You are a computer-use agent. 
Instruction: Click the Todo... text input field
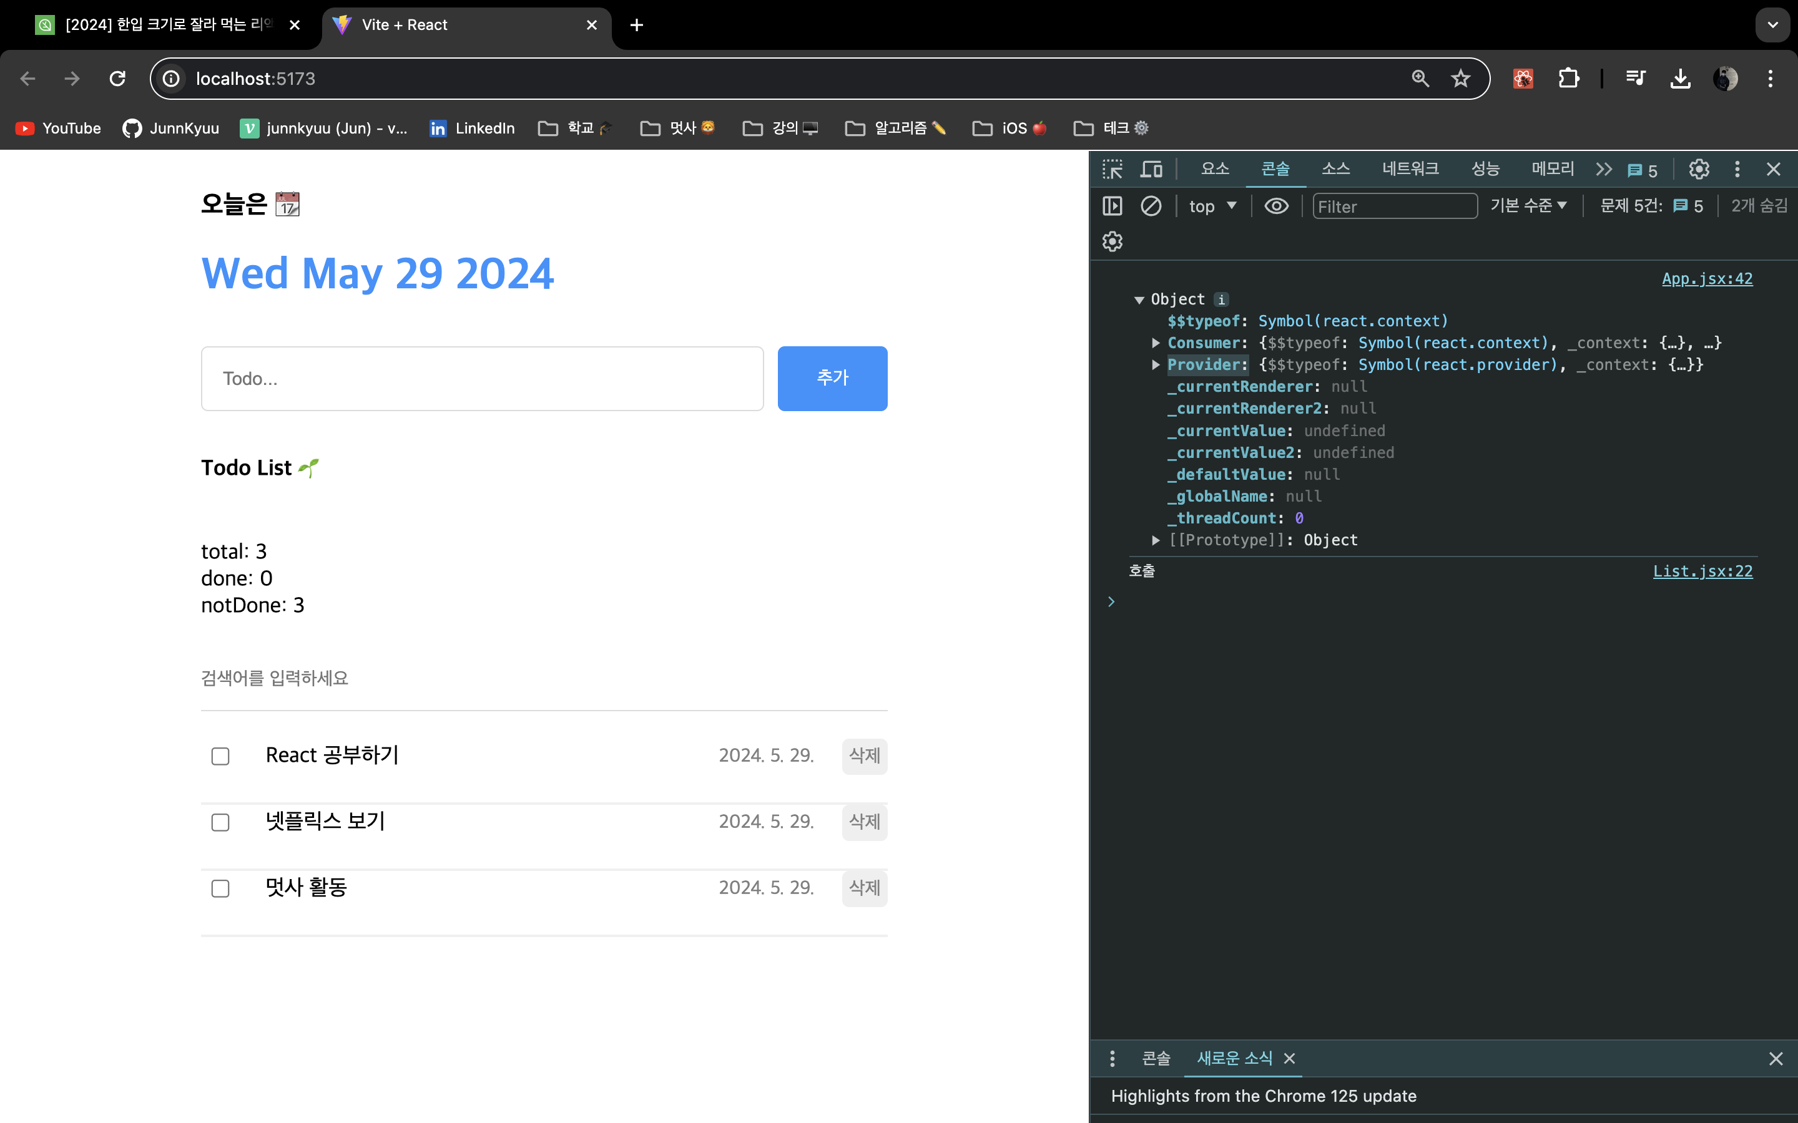(482, 378)
